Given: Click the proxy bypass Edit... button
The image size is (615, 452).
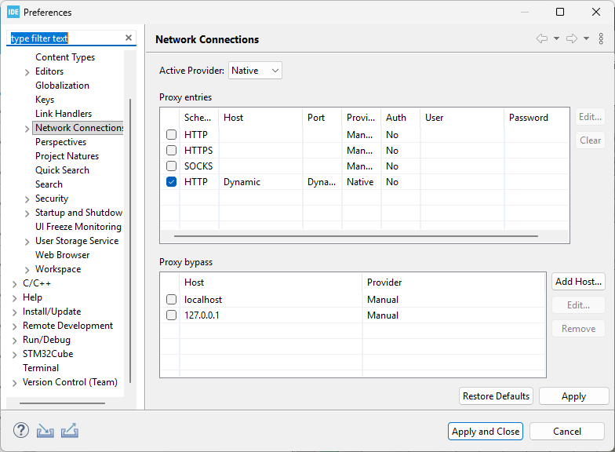Looking at the screenshot, I should pyautogui.click(x=578, y=305).
